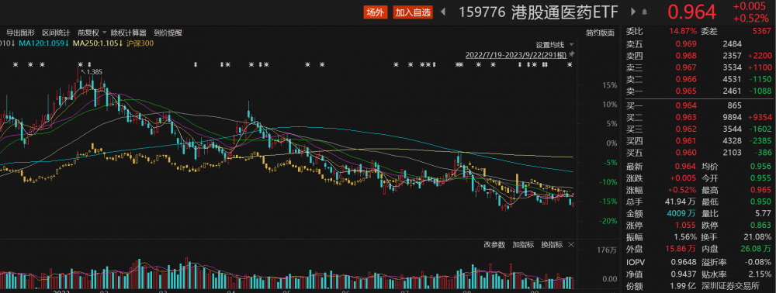Click the 均价 value 0.956
The width and height of the screenshot is (776, 293).
point(761,167)
